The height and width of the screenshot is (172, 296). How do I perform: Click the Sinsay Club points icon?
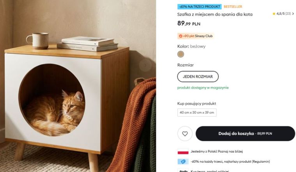point(181,36)
